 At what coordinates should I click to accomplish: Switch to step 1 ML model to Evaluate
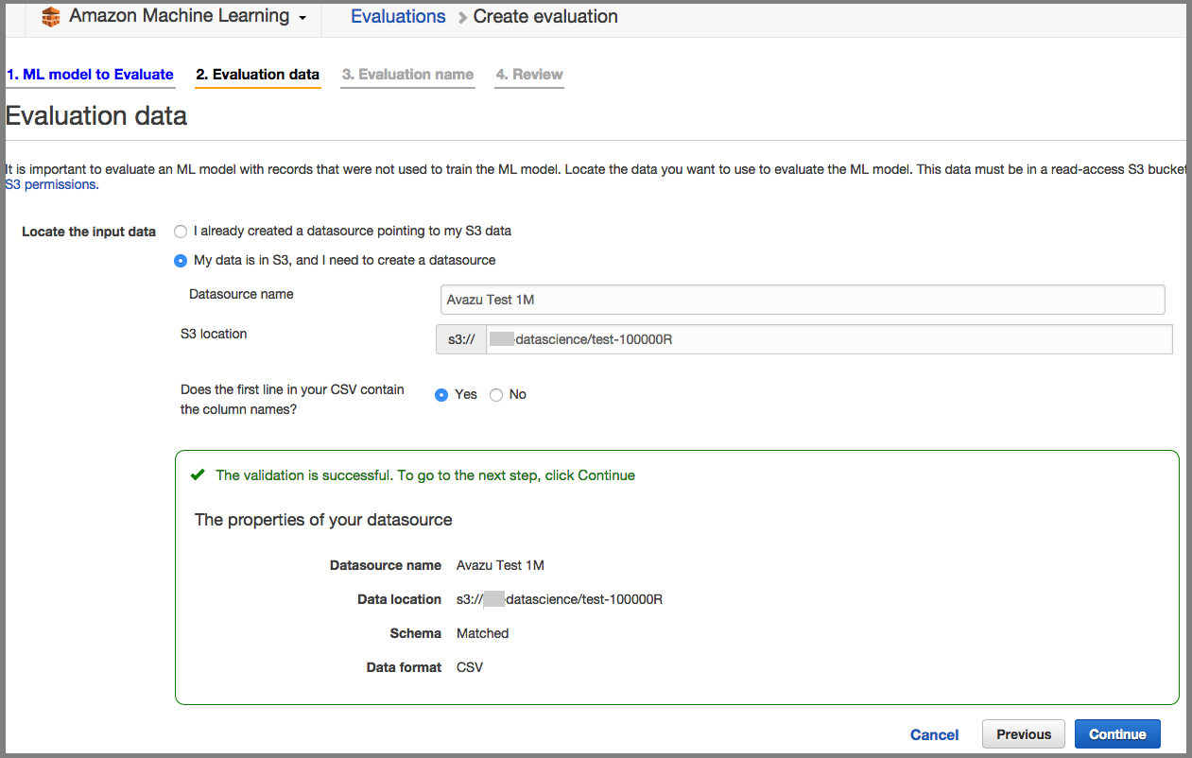point(90,75)
